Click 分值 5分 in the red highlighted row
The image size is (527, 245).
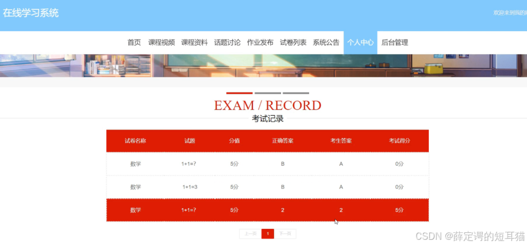(234, 210)
